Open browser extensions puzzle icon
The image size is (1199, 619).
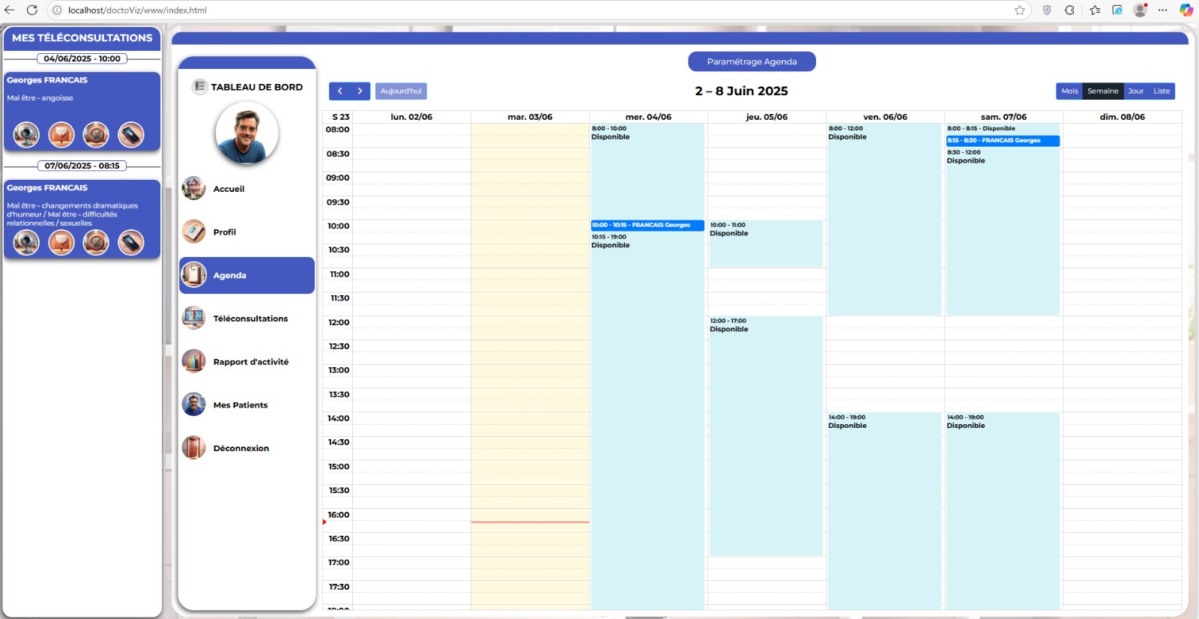pos(1069,10)
